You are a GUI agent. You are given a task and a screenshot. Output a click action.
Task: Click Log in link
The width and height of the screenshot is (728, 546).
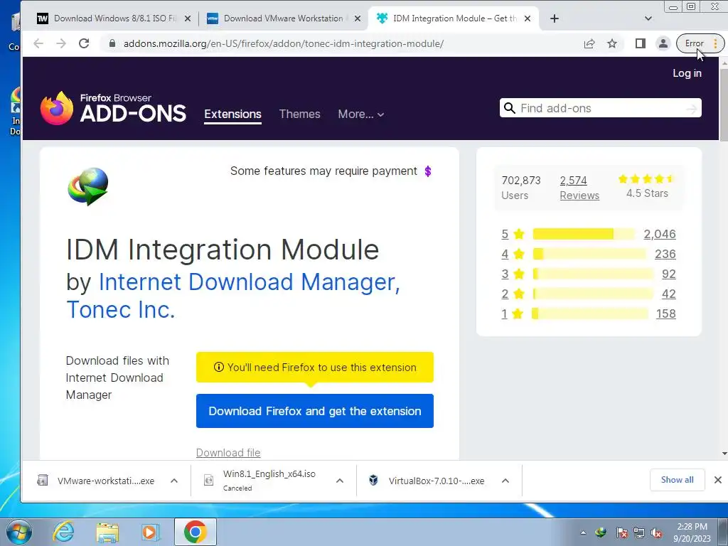[687, 73]
